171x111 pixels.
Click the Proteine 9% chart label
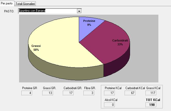click(89, 23)
